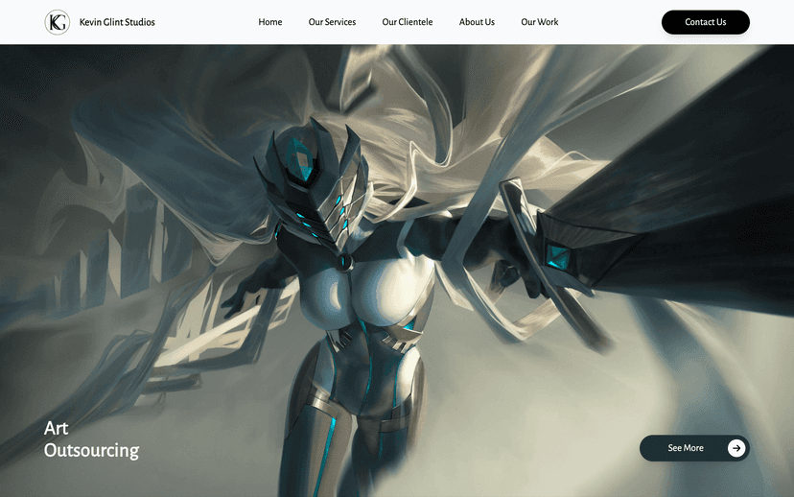The image size is (794, 497).
Task: Open the Our Services menu item
Action: click(x=332, y=22)
